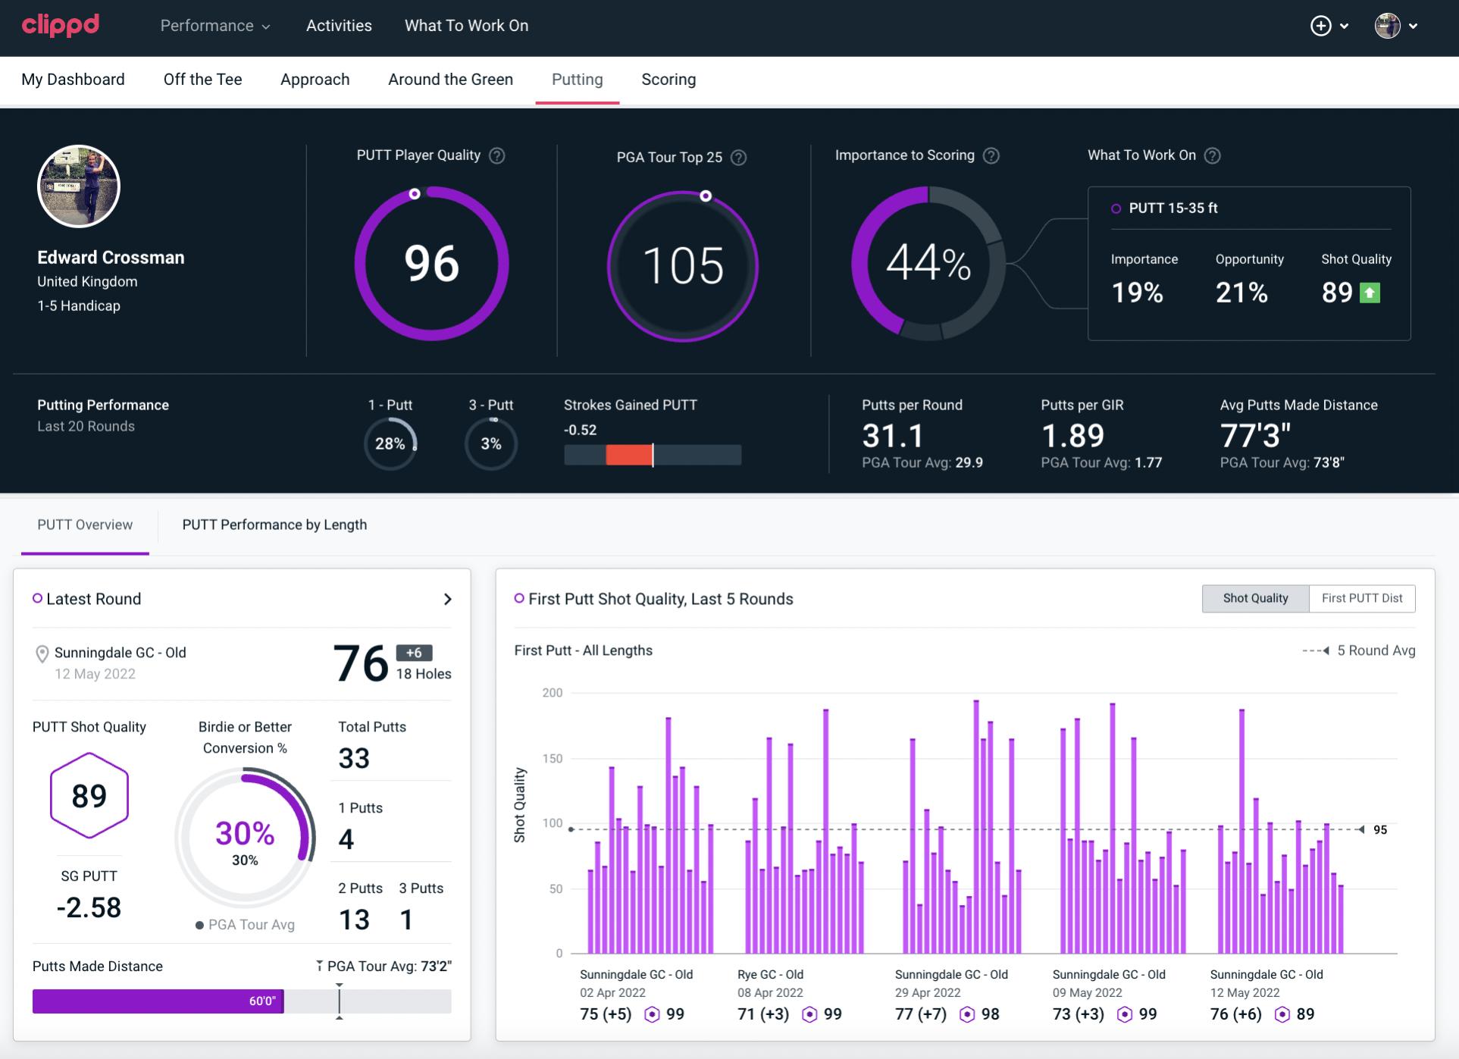Click the location pin beside Sunningdale GC
This screenshot has height=1059, width=1459.
(42, 653)
